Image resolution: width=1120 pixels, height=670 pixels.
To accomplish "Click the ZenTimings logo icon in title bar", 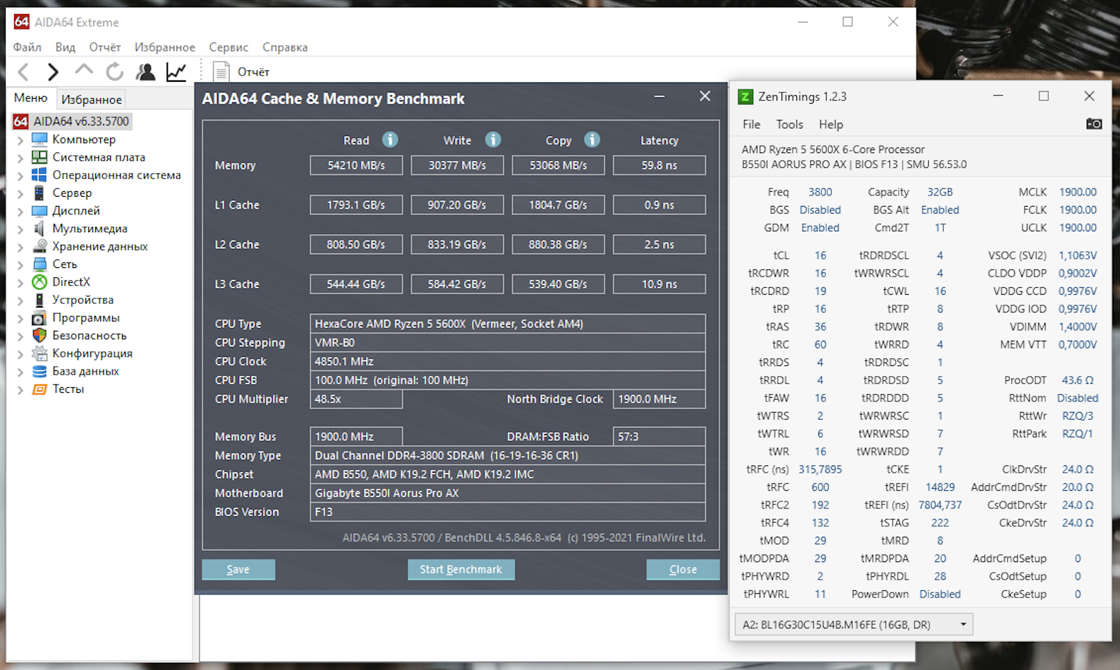I will pyautogui.click(x=745, y=97).
